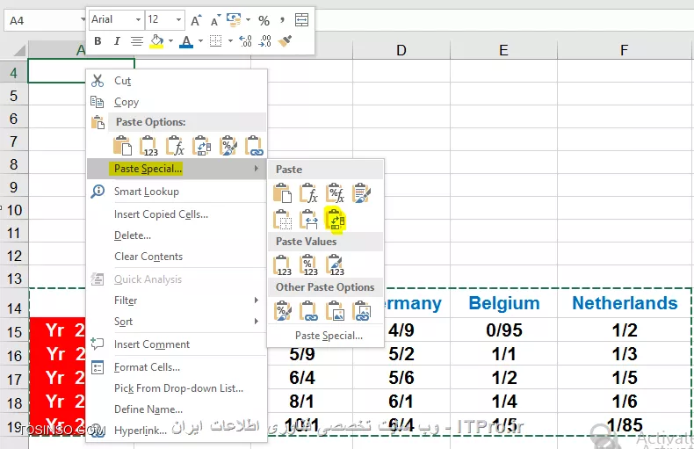Screen dimensions: 694x449
Task: Click Format Painter brush in mini toolbar
Action: pyautogui.click(x=285, y=41)
